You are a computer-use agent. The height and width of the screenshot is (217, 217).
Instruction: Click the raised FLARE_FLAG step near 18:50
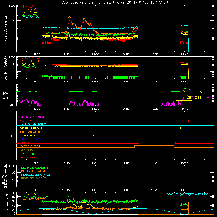point(80,135)
